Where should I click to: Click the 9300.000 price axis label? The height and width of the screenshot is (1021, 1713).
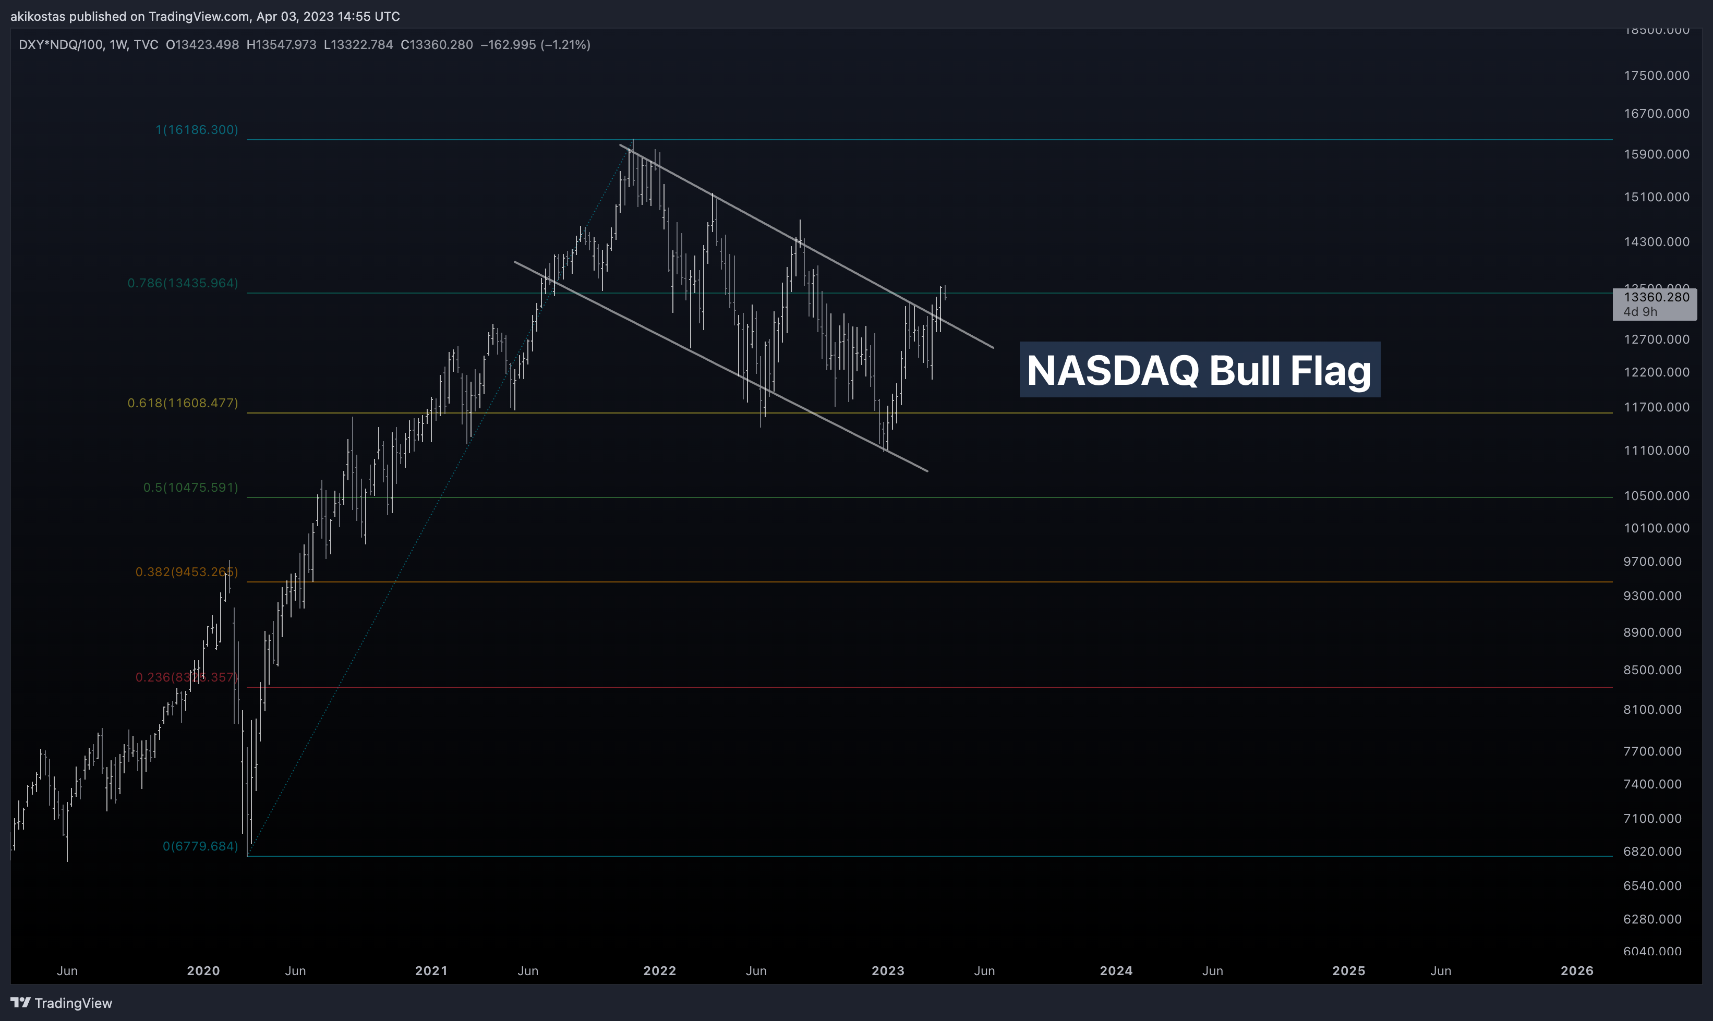(x=1652, y=596)
